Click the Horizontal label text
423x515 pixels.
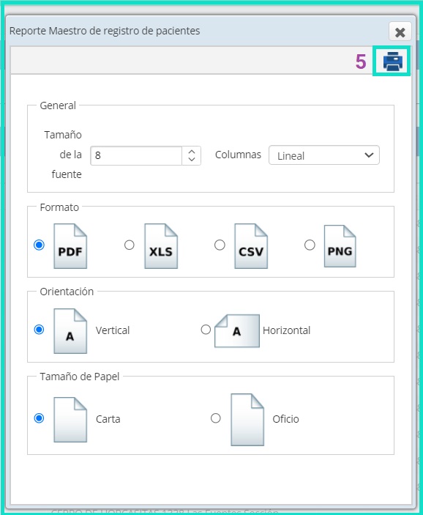click(x=286, y=330)
